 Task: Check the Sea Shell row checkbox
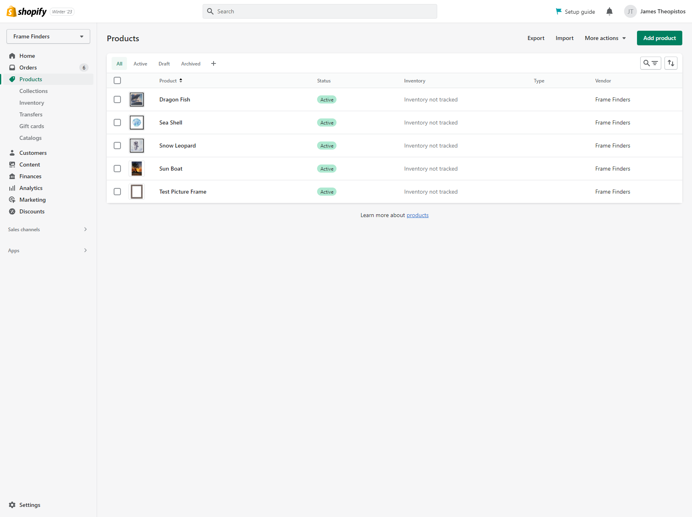(117, 122)
